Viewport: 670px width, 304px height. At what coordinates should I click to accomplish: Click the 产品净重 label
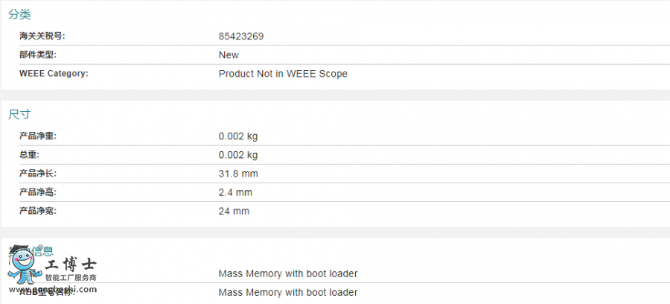click(x=38, y=136)
